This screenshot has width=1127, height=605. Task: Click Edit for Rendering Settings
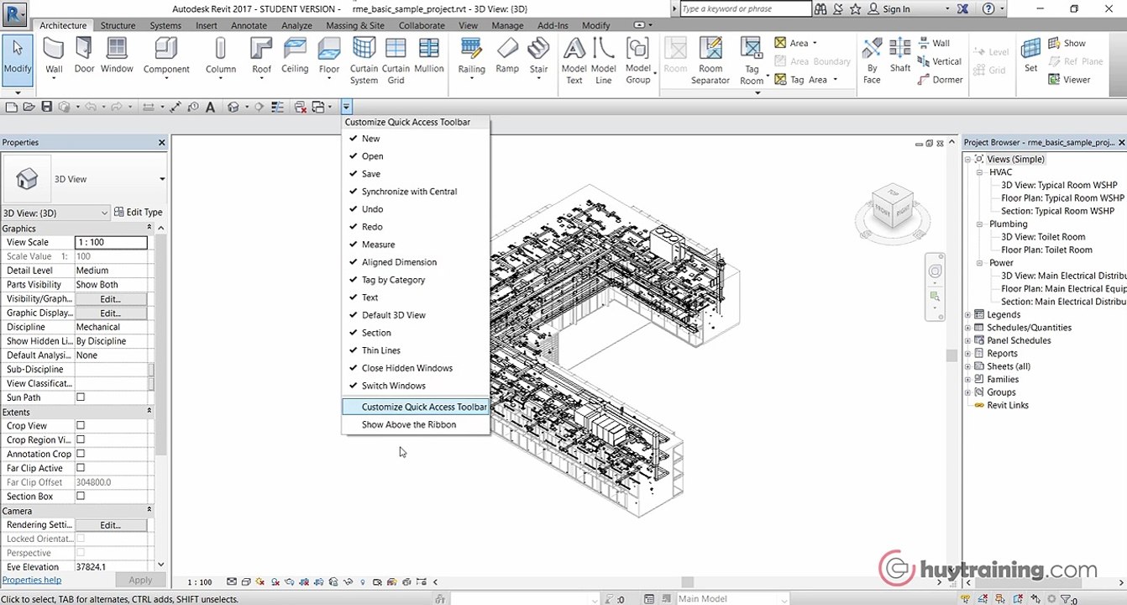(111, 525)
